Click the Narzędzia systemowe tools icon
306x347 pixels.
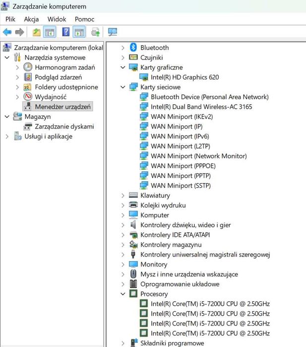(x=17, y=57)
